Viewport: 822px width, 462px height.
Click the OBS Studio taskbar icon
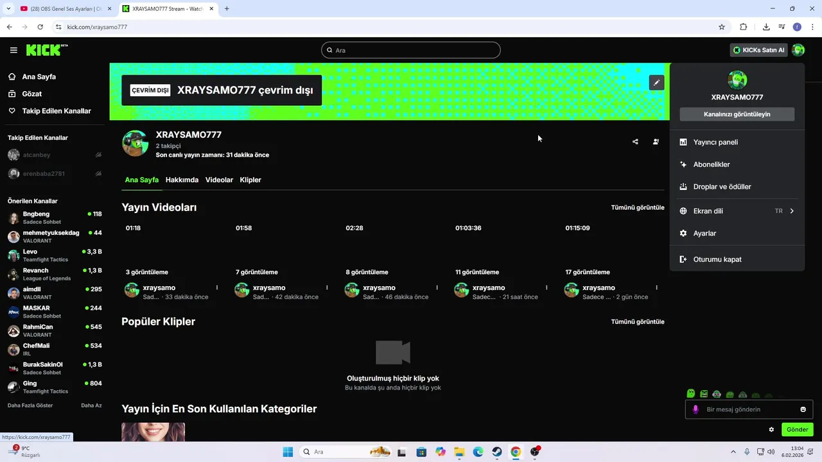pyautogui.click(x=535, y=452)
